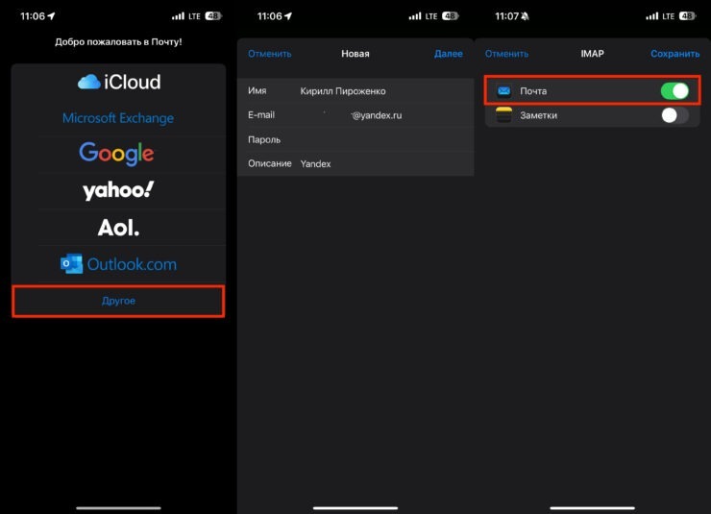Image resolution: width=711 pixels, height=514 pixels.
Task: Tap the battery indicator on IMAP screen
Action: coord(687,16)
